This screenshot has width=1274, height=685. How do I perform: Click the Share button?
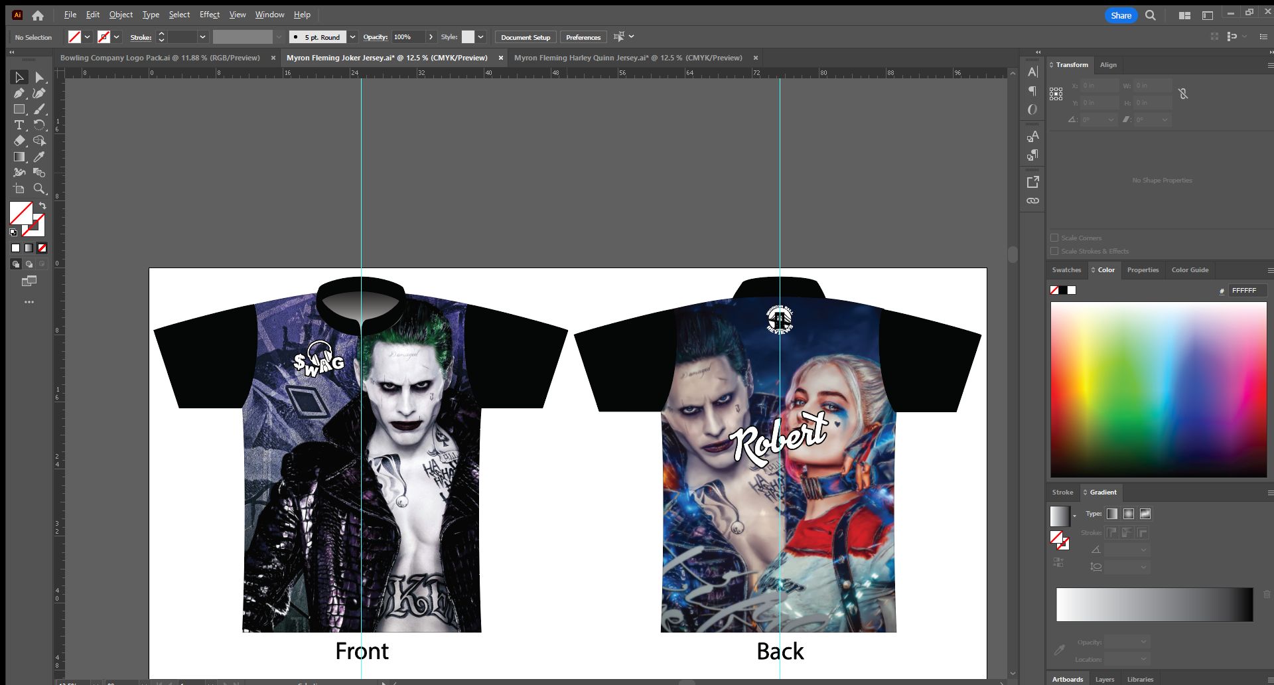click(x=1121, y=15)
